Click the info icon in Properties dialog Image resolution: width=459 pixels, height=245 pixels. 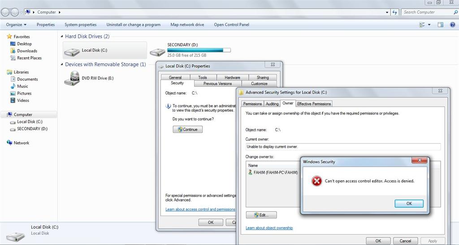168,106
